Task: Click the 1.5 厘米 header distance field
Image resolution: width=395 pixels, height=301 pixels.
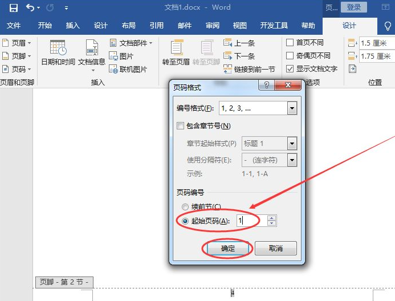Action: pyautogui.click(x=377, y=43)
